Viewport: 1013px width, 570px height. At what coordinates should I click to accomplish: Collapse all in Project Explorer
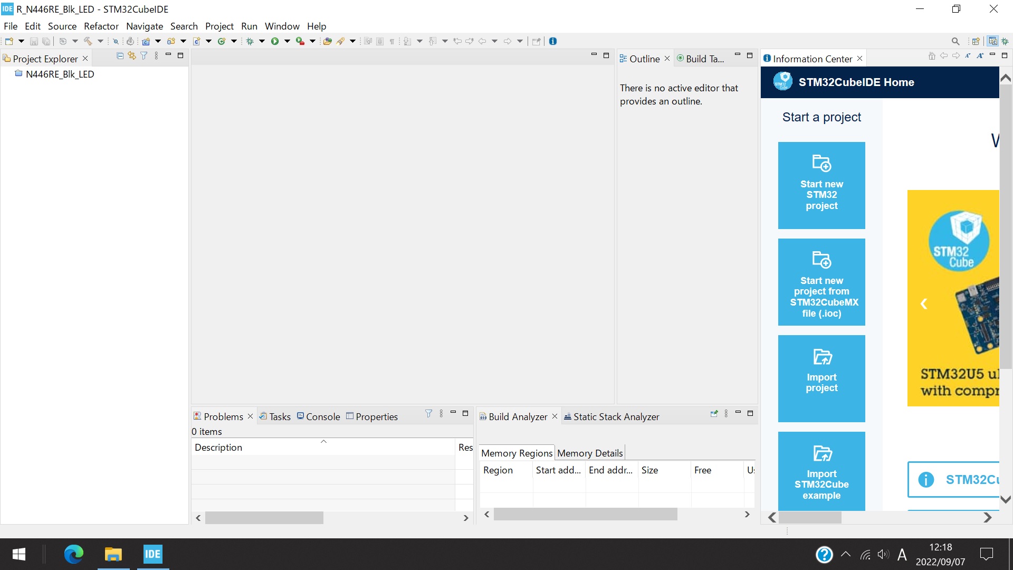[x=120, y=55]
